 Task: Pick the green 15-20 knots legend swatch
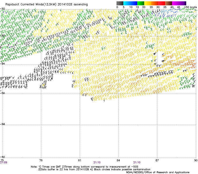pyautogui.click(x=141, y=3)
